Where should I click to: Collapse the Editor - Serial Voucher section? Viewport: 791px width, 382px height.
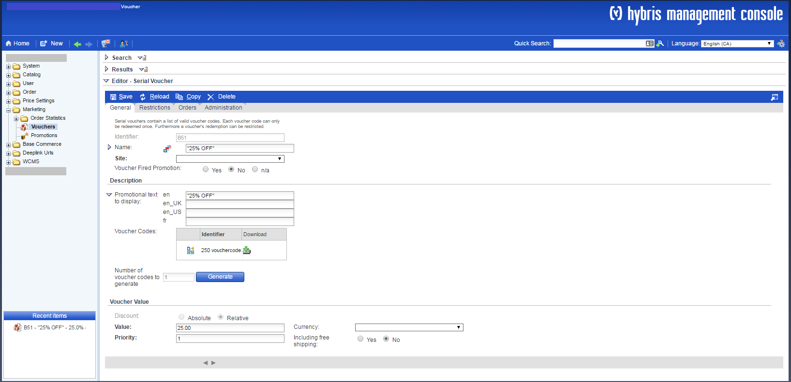tap(106, 81)
